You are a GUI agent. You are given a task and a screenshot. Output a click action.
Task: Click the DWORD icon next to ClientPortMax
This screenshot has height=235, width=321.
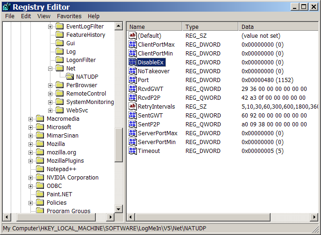coord(132,45)
